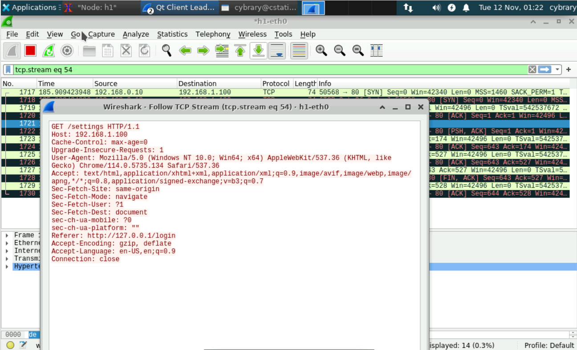Clear the display filter
The width and height of the screenshot is (577, 350).
(532, 69)
